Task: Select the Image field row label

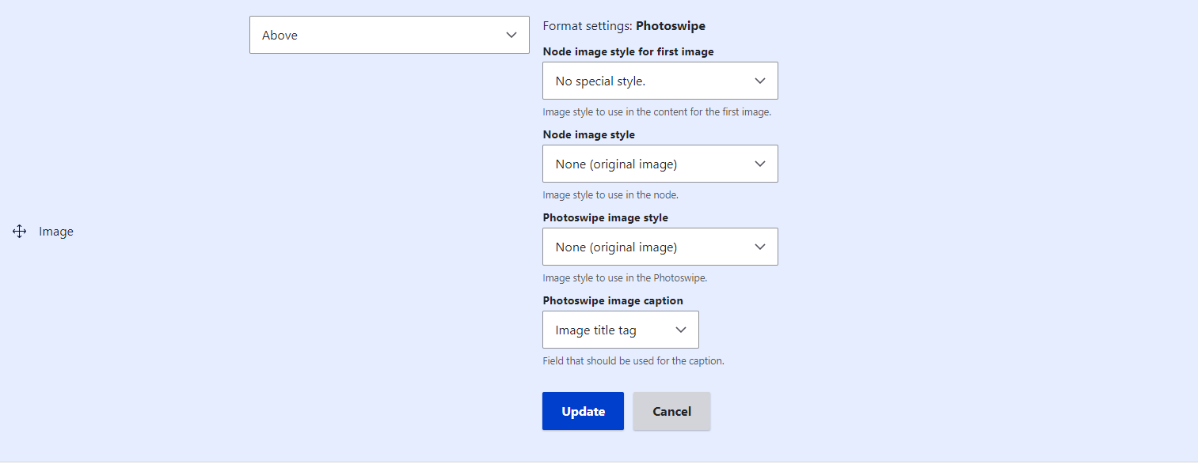Action: click(55, 231)
